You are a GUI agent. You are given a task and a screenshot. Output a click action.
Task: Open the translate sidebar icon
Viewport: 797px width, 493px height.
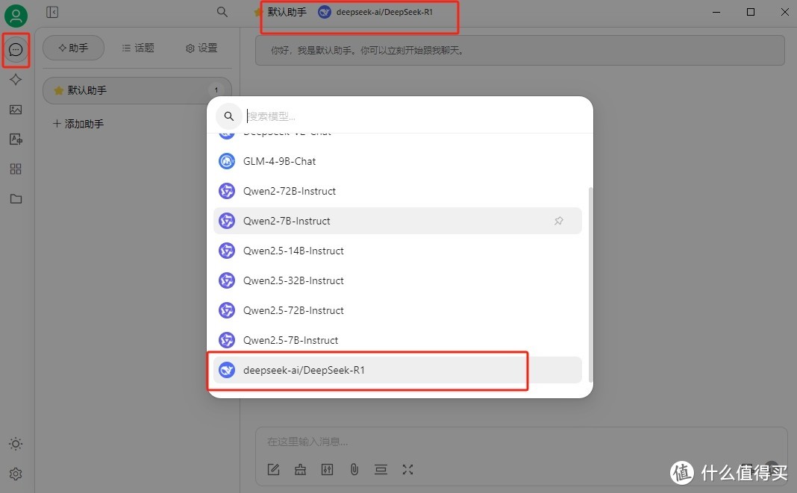click(16, 139)
